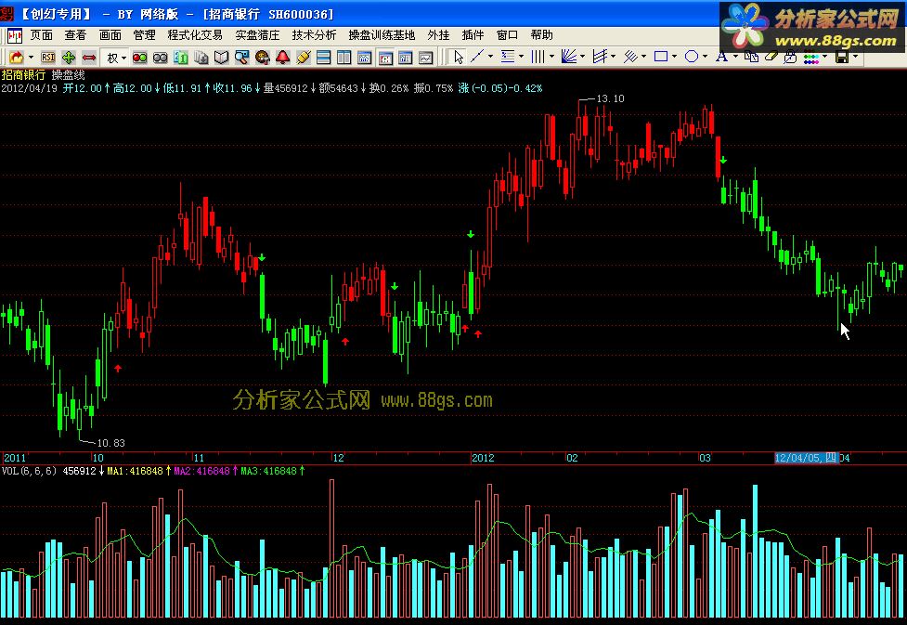Open the third chart window icon

point(406,58)
